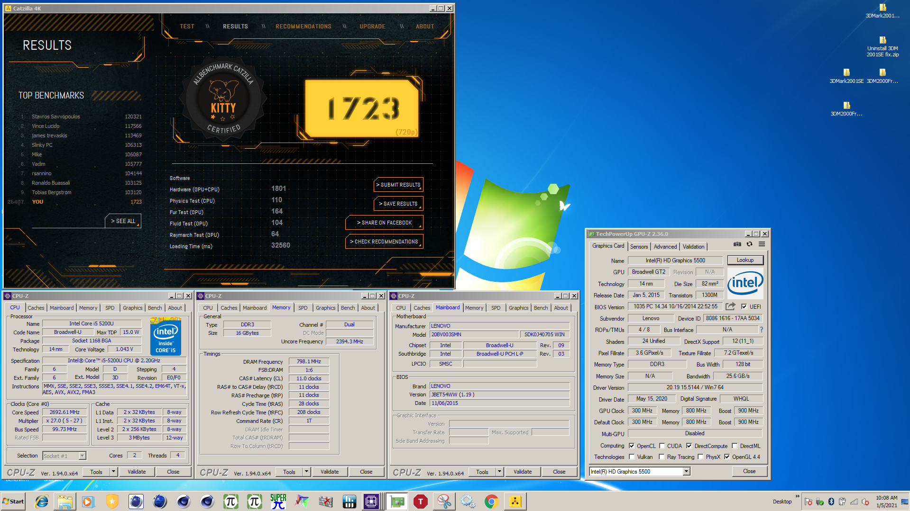Screen dimensions: 910x511
Task: Click SEE ALL under top benchmarks
Action: pyautogui.click(x=123, y=221)
